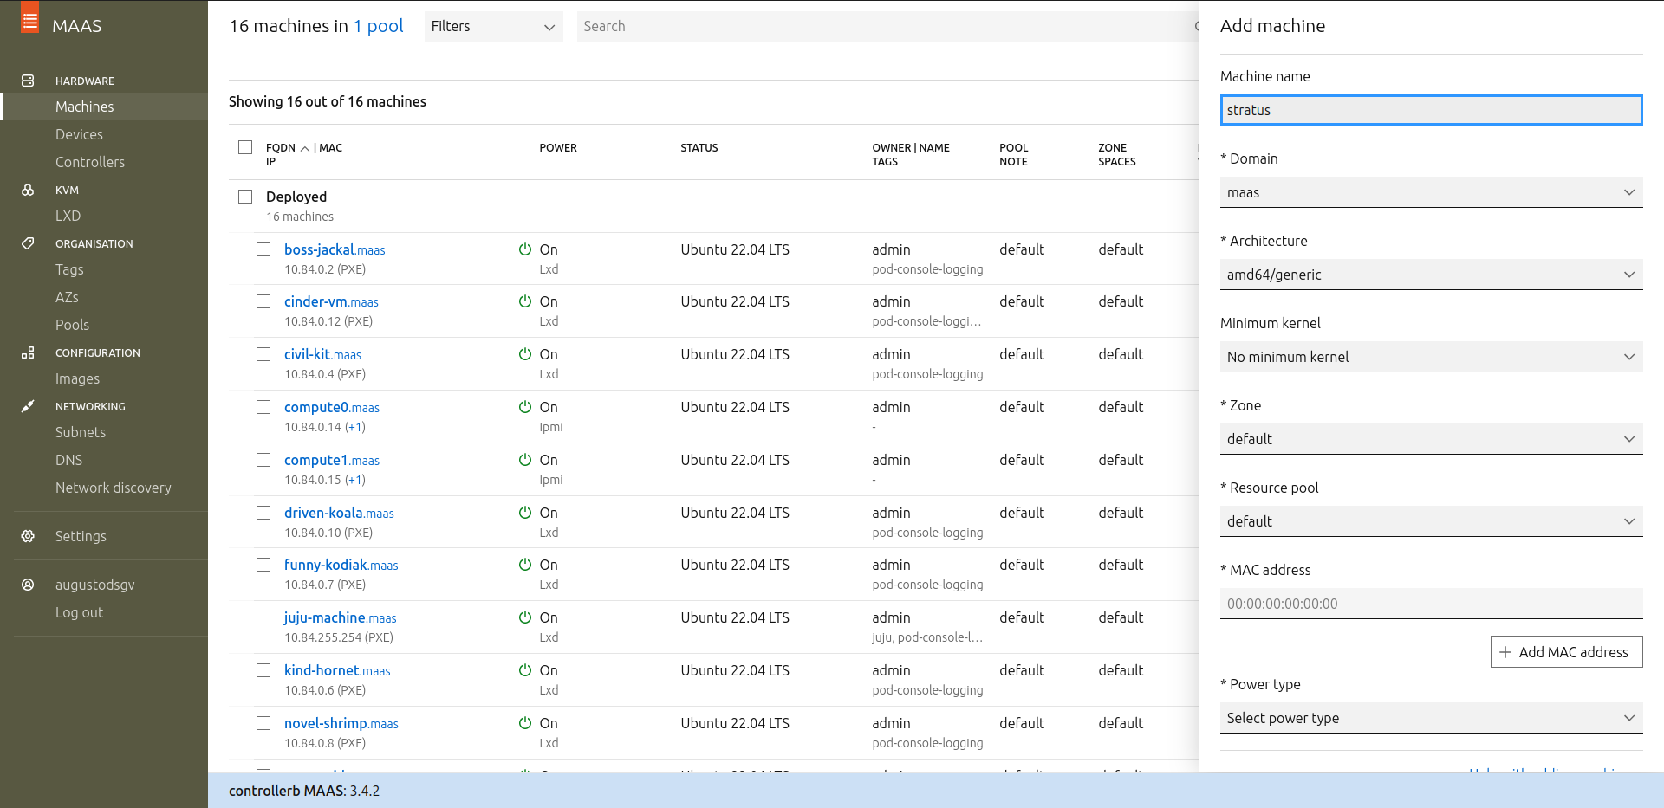
Task: Click the Machine name input field
Action: click(x=1431, y=110)
